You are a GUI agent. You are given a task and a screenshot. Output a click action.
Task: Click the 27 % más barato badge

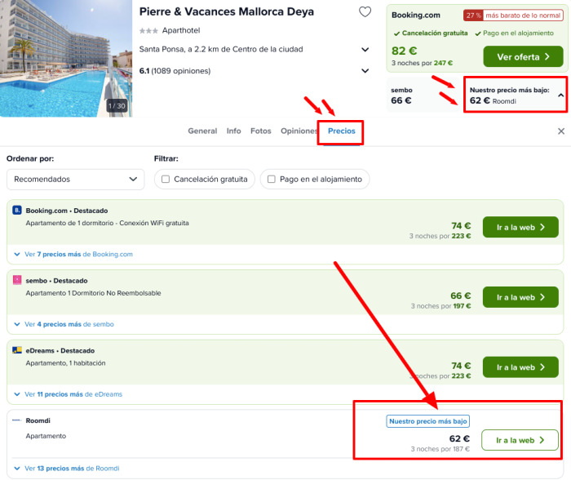coord(513,16)
